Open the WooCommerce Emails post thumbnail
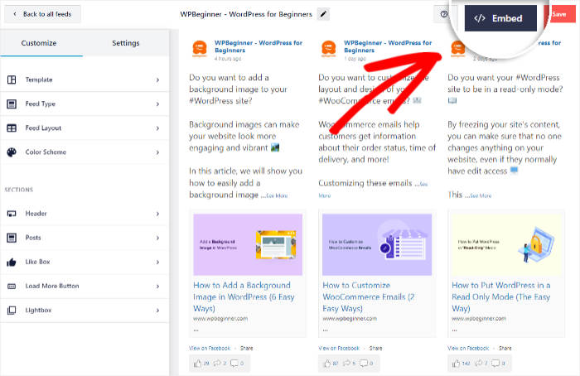The image size is (580, 376). 377,244
